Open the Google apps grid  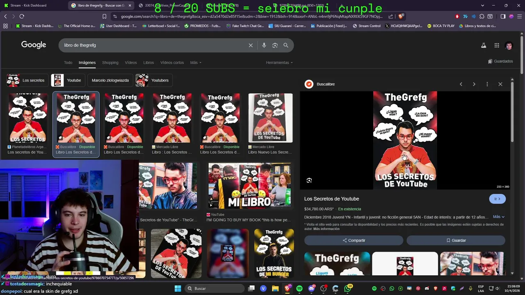497,45
